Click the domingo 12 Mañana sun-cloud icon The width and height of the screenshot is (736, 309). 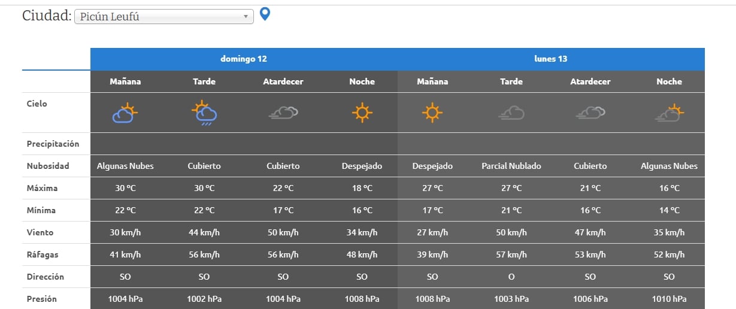point(125,113)
